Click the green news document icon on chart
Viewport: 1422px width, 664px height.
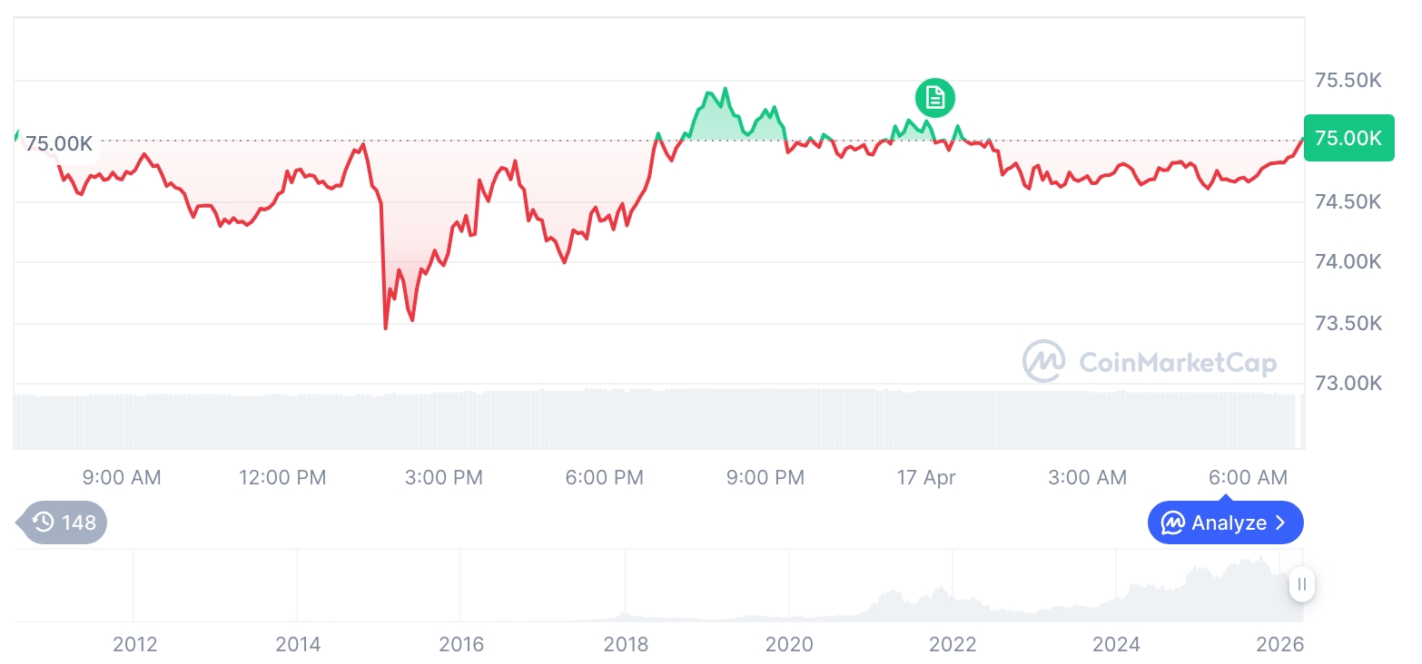(x=935, y=97)
